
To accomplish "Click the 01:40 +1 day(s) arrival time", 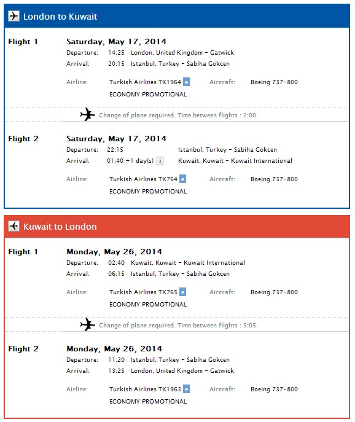I will pyautogui.click(x=130, y=161).
